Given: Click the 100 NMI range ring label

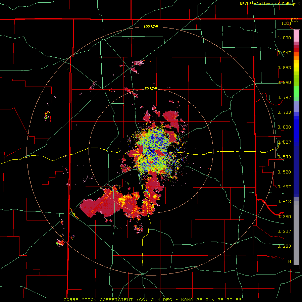Looking at the screenshot, I should tap(151, 27).
